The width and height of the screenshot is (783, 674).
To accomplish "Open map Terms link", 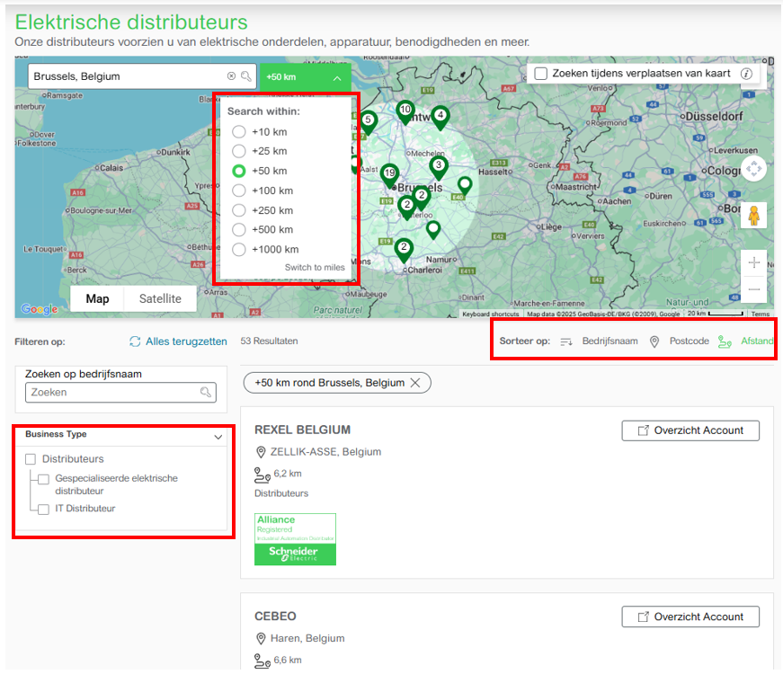I will point(760,314).
